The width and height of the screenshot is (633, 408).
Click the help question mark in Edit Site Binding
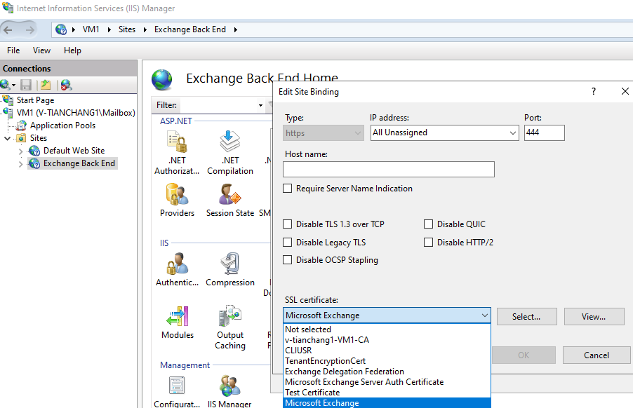[594, 92]
